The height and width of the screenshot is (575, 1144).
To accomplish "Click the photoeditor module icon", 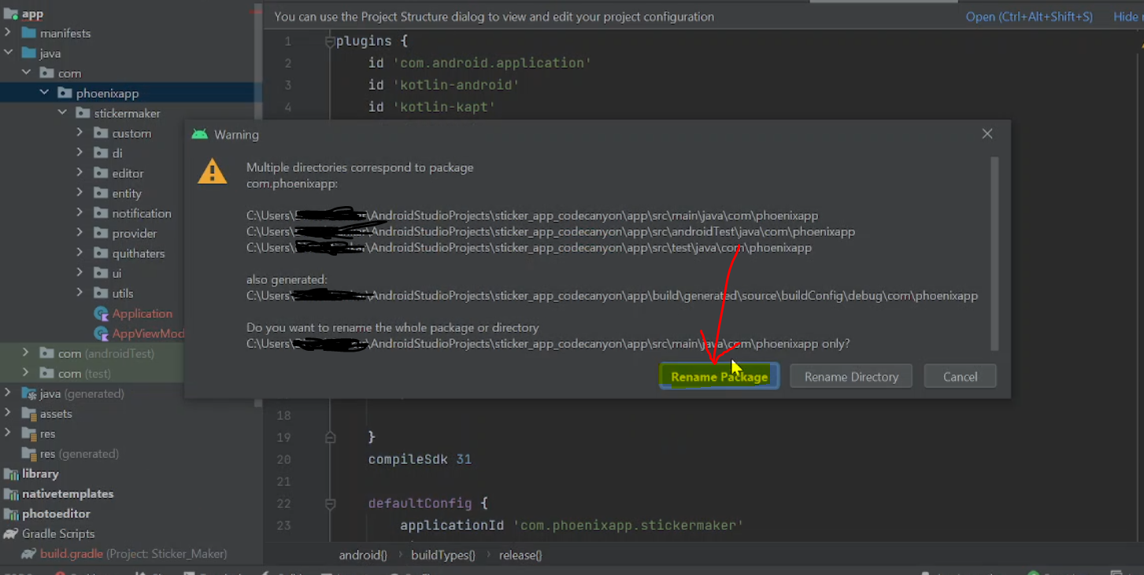I will coord(11,514).
